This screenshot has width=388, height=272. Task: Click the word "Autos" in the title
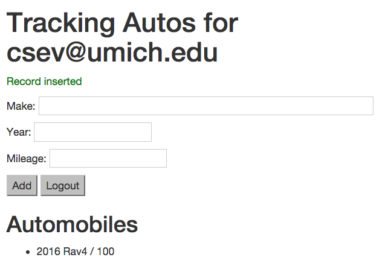pyautogui.click(x=160, y=23)
